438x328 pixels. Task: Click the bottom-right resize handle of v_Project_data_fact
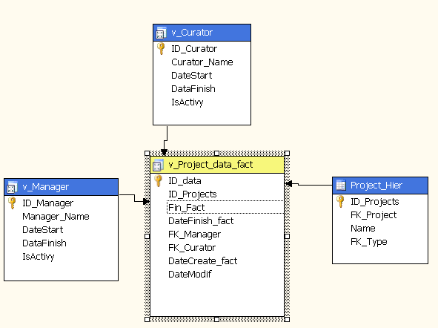287,319
